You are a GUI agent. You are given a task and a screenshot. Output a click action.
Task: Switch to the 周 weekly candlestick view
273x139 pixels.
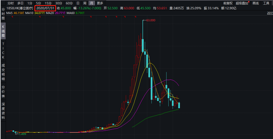[85, 3]
